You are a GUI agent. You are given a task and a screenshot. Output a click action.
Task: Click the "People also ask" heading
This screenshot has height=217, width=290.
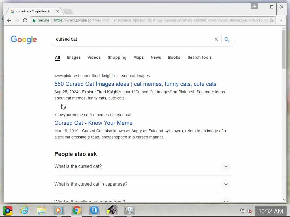point(75,154)
